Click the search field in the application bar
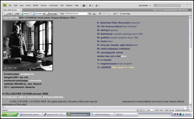This screenshot has height=119, width=194. 167,5
